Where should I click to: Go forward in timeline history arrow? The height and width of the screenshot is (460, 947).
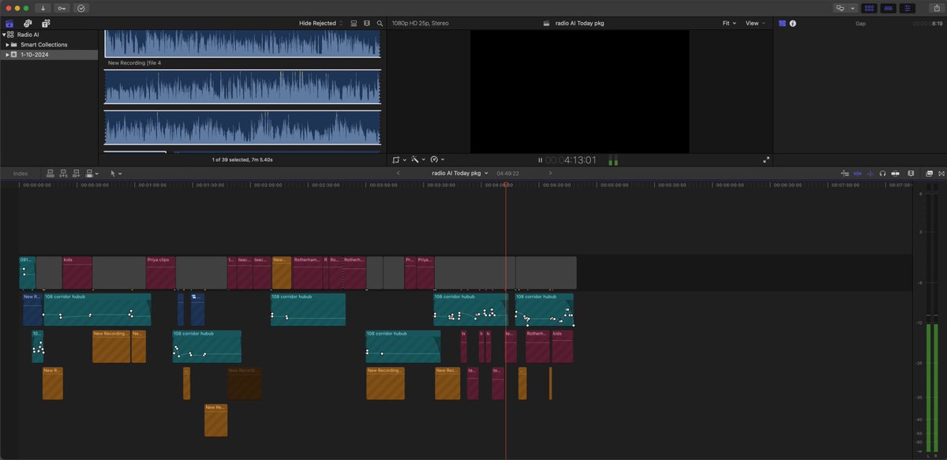tap(550, 173)
